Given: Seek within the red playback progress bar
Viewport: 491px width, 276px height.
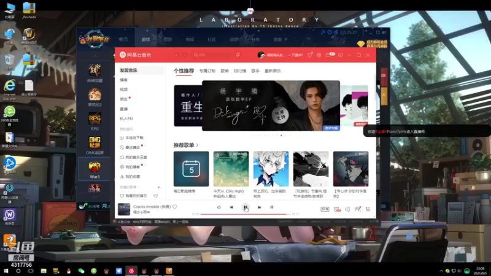Looking at the screenshot, I should (x=244, y=214).
